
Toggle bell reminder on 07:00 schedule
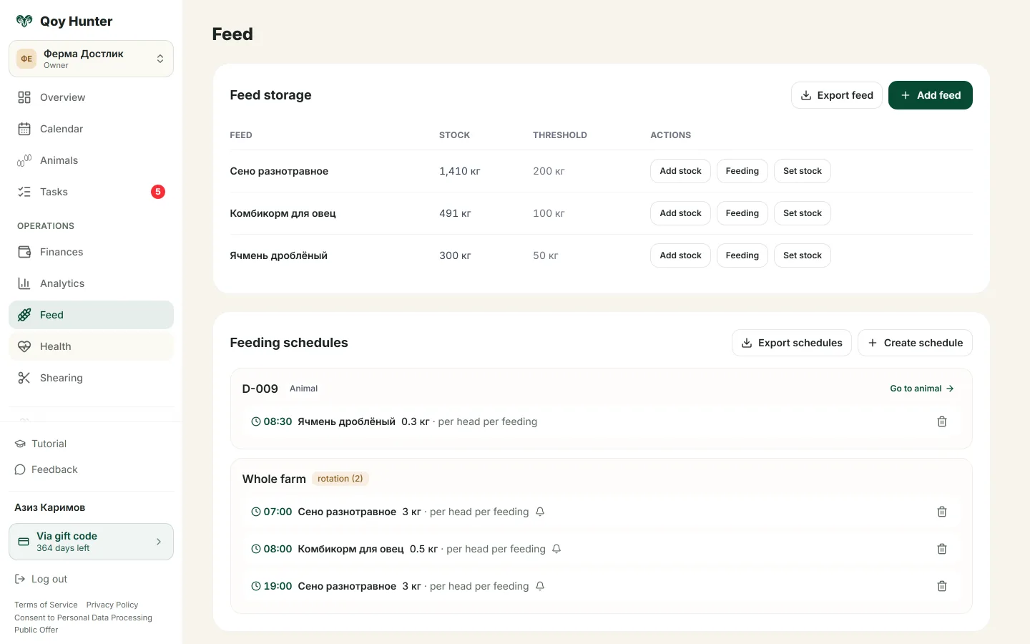(x=540, y=512)
